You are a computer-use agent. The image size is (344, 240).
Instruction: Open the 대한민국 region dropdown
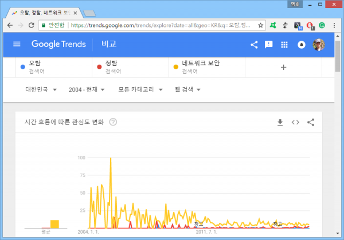click(41, 89)
